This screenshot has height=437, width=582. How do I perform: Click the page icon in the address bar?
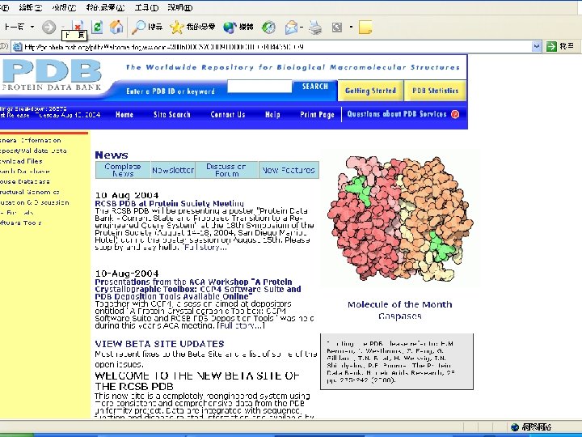coord(18,47)
